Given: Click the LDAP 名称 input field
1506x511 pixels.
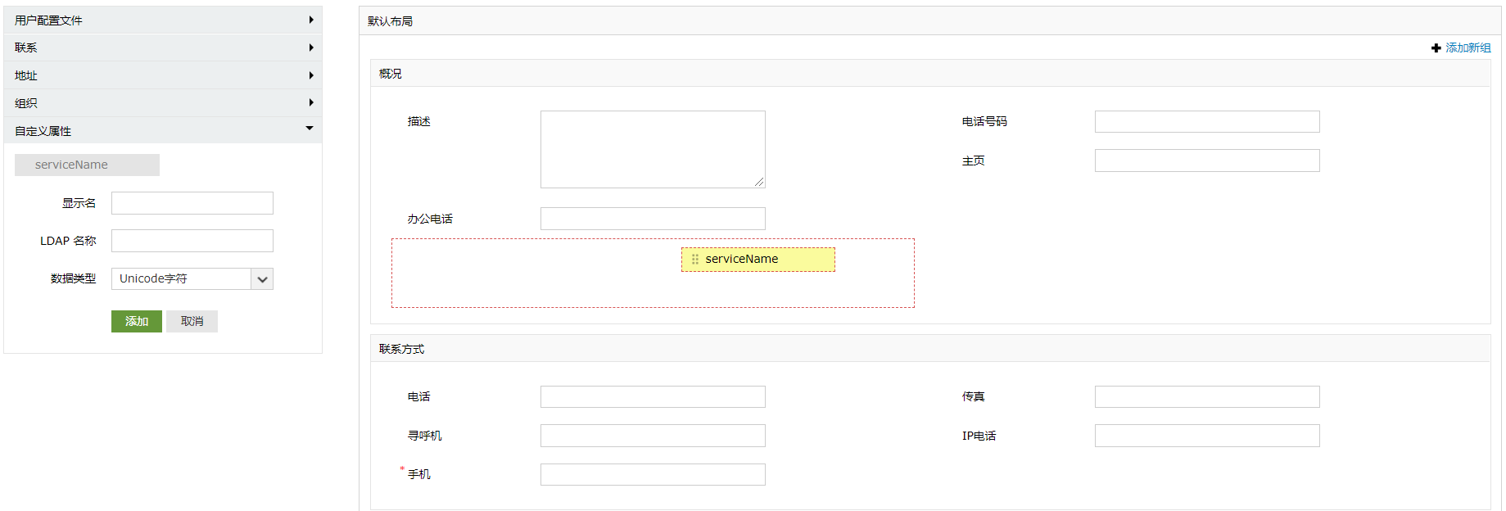Looking at the screenshot, I should [192, 241].
